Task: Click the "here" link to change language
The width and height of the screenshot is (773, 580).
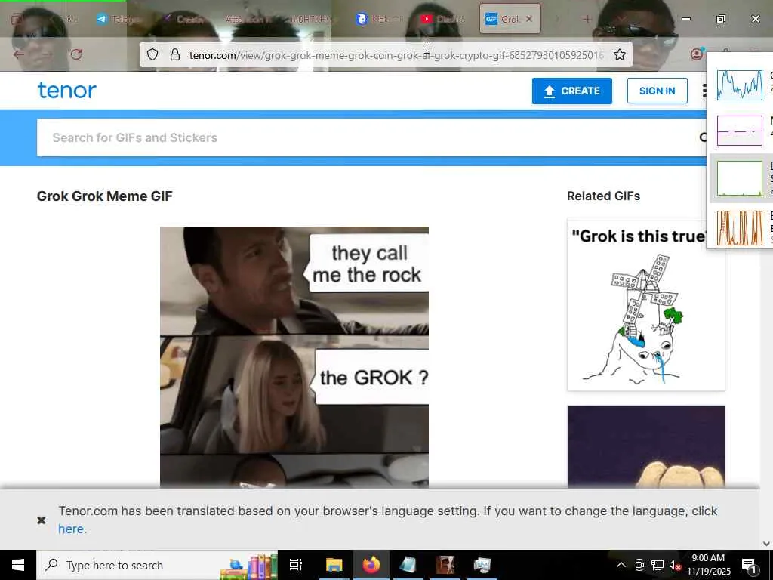Action: 71,529
